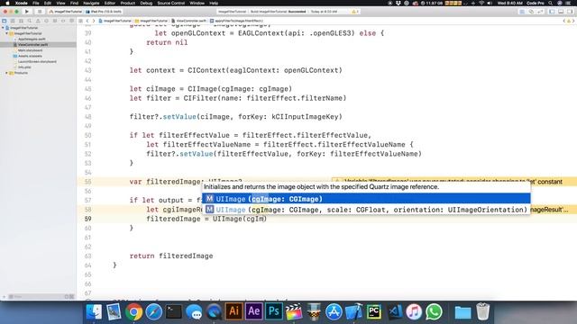Screen dimensions: 577x324
Task: Select Main.storyboard in navigator
Action: coord(30,50)
